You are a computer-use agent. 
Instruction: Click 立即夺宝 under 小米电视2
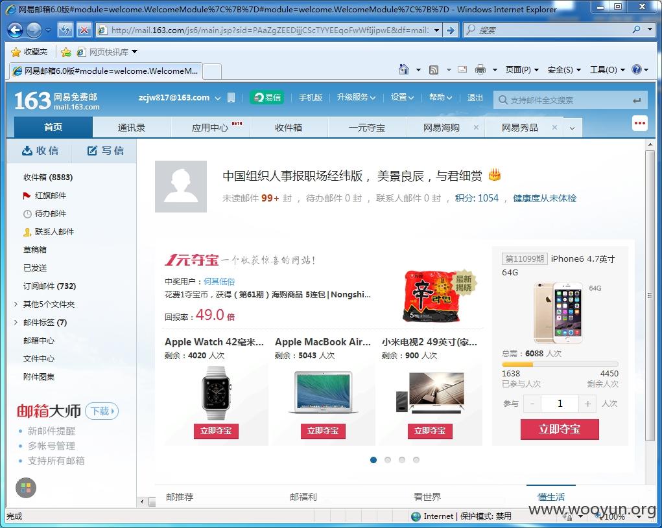(430, 431)
